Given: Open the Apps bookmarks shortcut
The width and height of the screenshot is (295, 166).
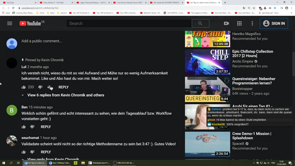Looking at the screenshot, I should [x=6, y=13].
